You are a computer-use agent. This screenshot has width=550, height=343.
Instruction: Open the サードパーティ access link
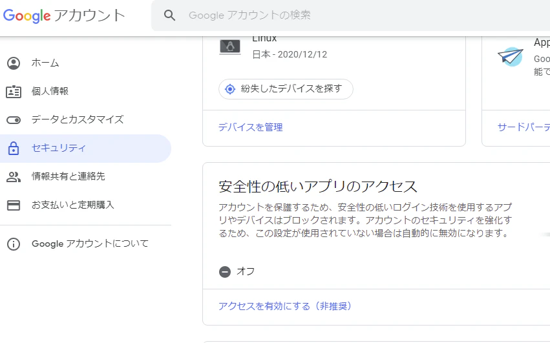point(524,127)
